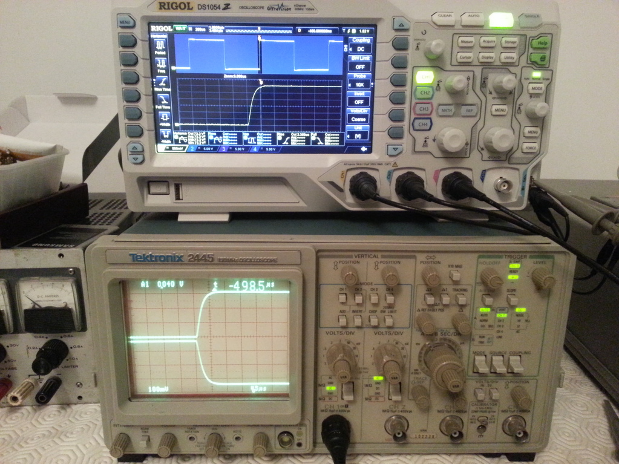This screenshot has height=464, width=619.
Task: Toggle the Tektronix CHOP button
Action: pyautogui.click(x=373, y=321)
